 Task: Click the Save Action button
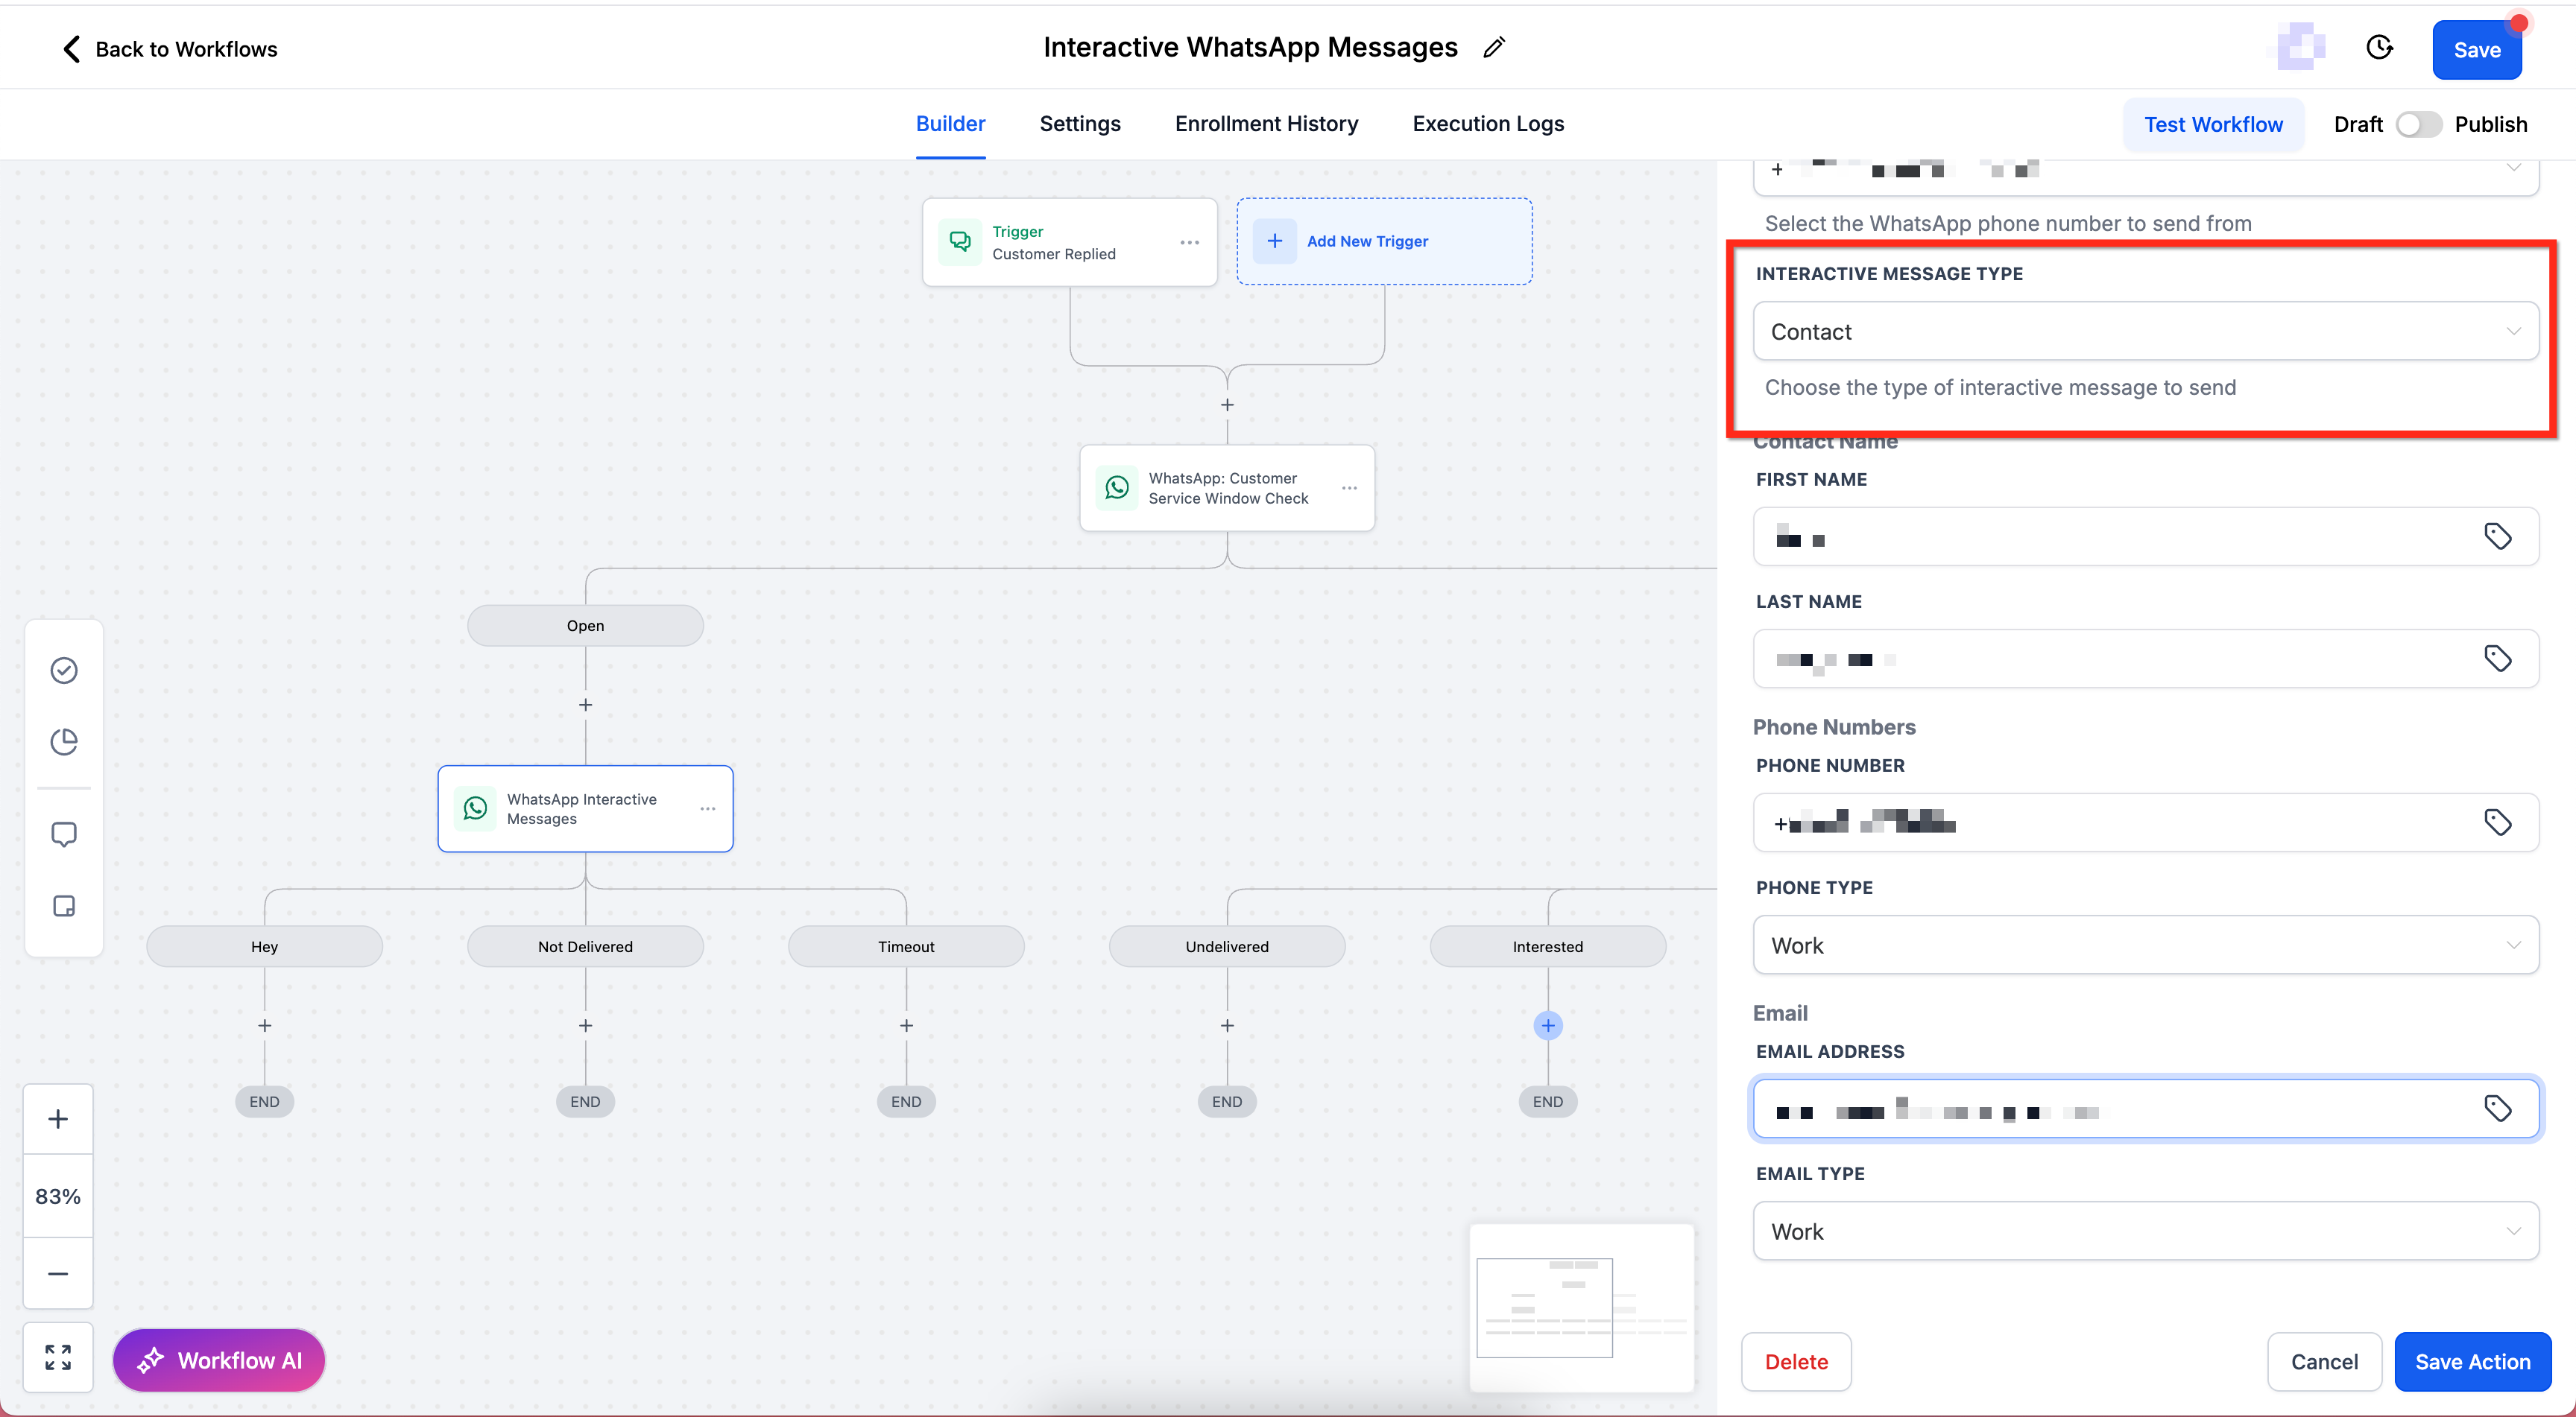click(2472, 1361)
